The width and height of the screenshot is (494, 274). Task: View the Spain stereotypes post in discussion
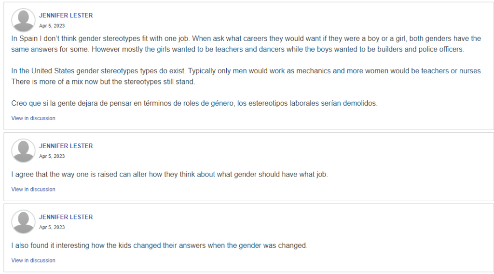click(x=33, y=118)
